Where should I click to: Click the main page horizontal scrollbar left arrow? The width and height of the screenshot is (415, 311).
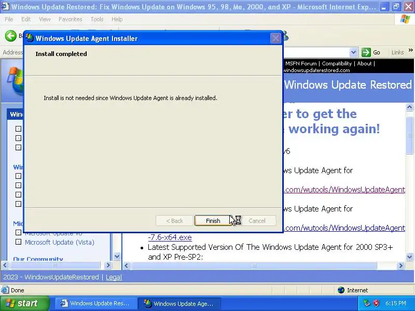126,265
